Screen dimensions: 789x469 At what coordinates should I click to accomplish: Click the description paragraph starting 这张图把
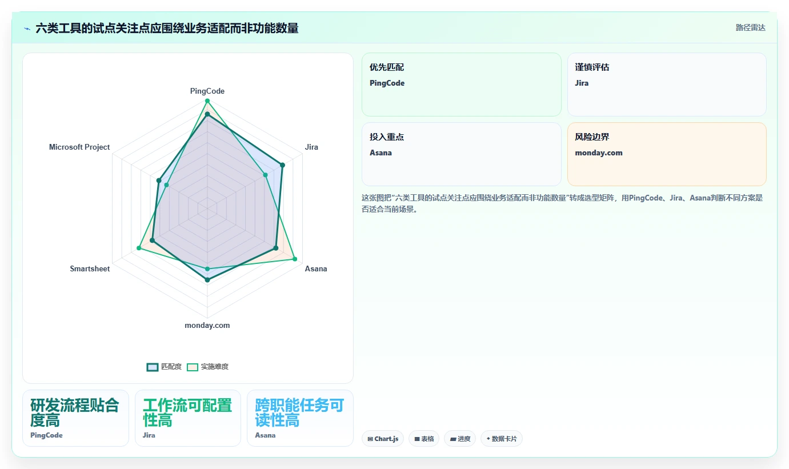pos(562,203)
